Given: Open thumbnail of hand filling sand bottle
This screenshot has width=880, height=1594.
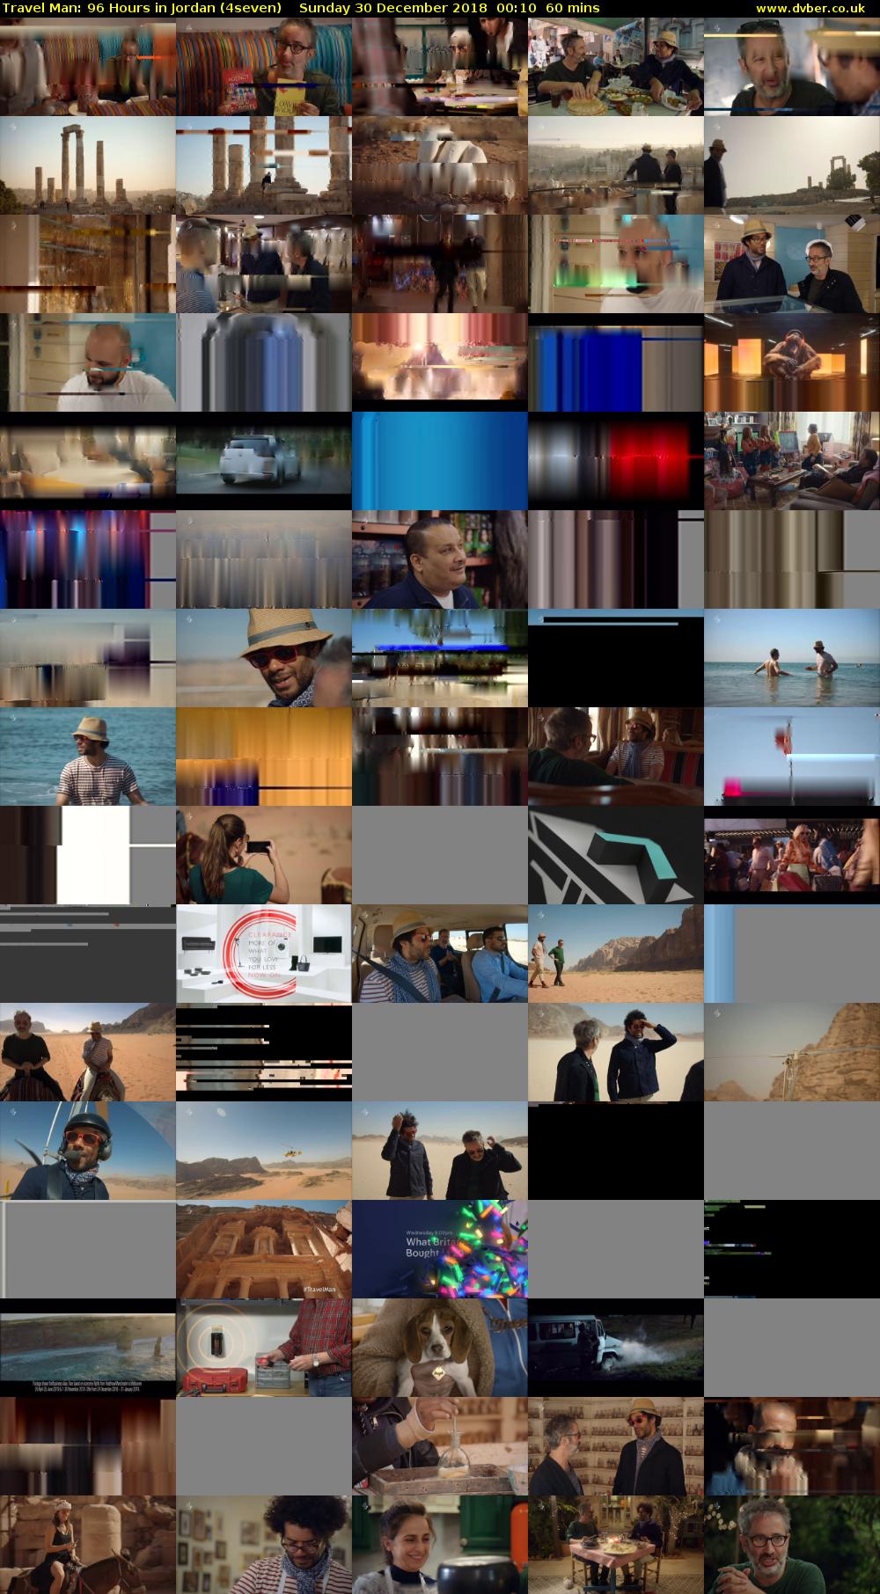Looking at the screenshot, I should pos(440,1446).
